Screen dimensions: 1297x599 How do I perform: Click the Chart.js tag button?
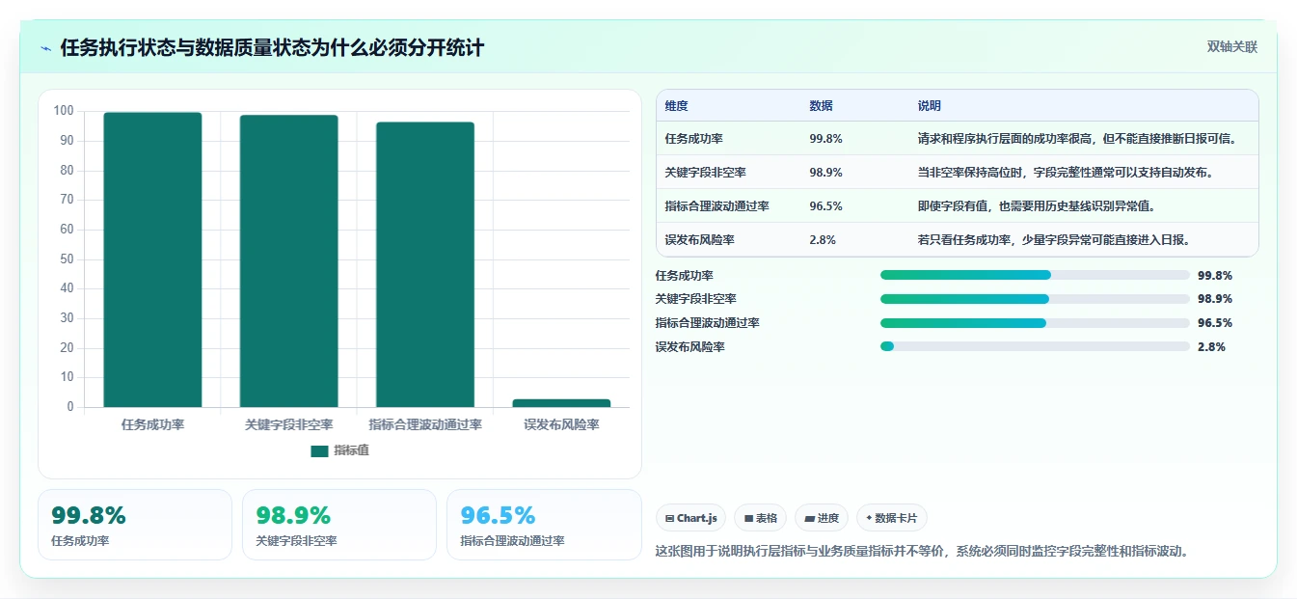pyautogui.click(x=690, y=518)
